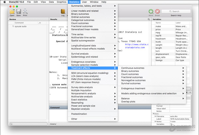Click the stata@stata.com email link
Image resolution: width=199 pixels, height=135 pixels.
tap(135, 47)
